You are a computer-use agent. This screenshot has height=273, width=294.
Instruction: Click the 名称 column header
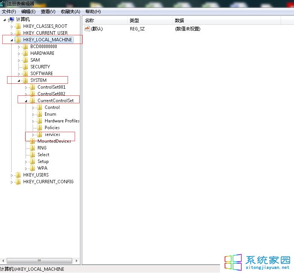(x=89, y=20)
